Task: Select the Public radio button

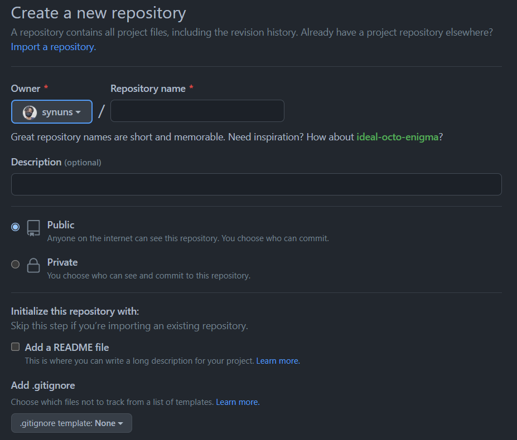Action: pyautogui.click(x=15, y=227)
